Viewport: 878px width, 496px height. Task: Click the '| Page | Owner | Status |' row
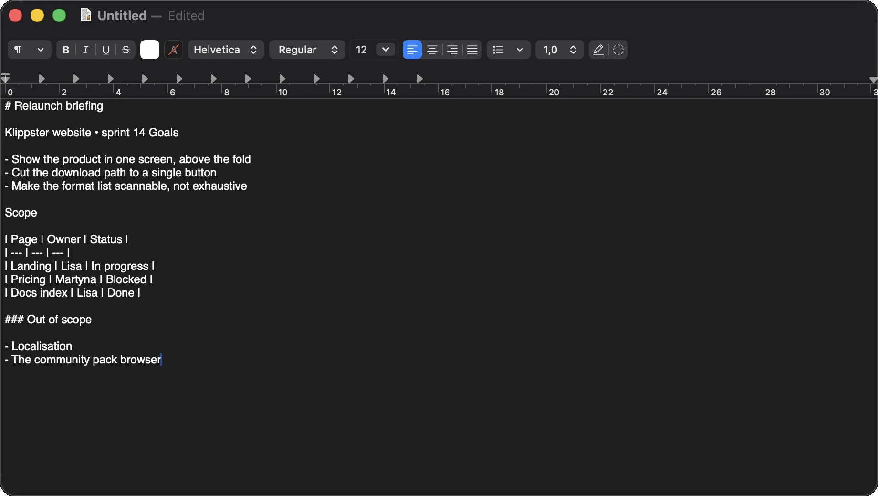tap(66, 239)
